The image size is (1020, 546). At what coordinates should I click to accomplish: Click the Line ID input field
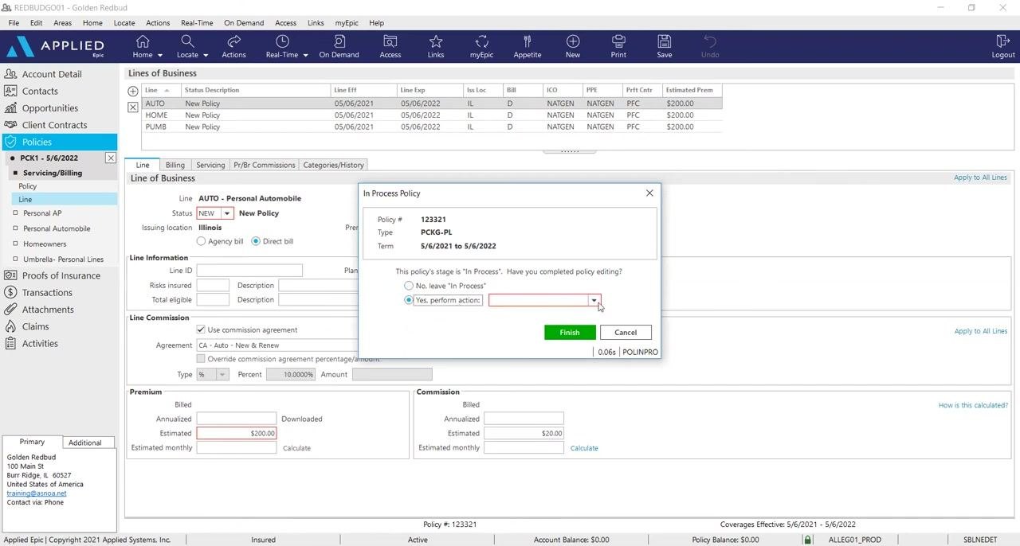point(249,271)
